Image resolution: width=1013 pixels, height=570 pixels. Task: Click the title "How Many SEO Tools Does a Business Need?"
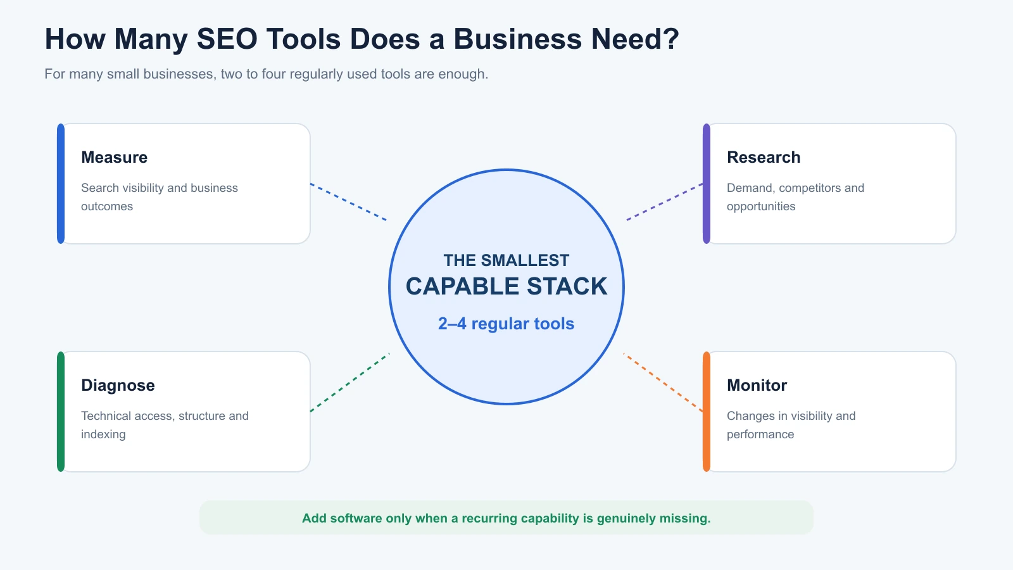click(x=362, y=39)
